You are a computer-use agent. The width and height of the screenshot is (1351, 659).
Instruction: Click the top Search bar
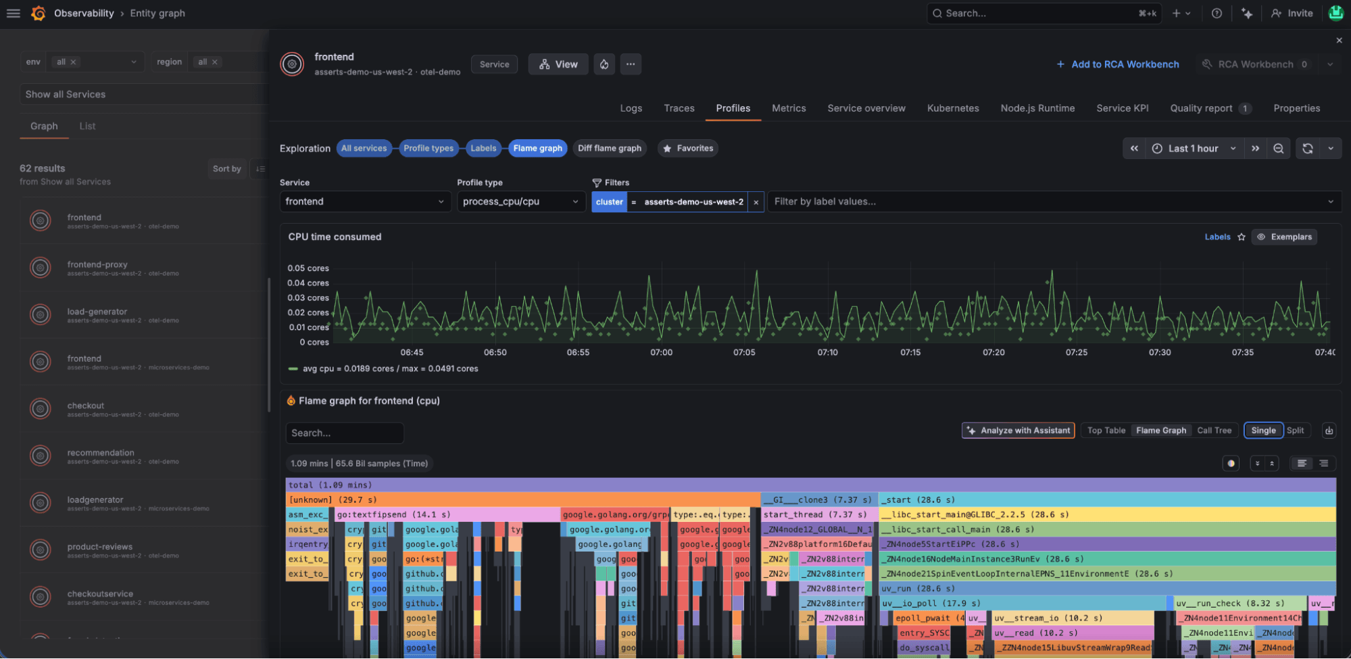[1044, 14]
